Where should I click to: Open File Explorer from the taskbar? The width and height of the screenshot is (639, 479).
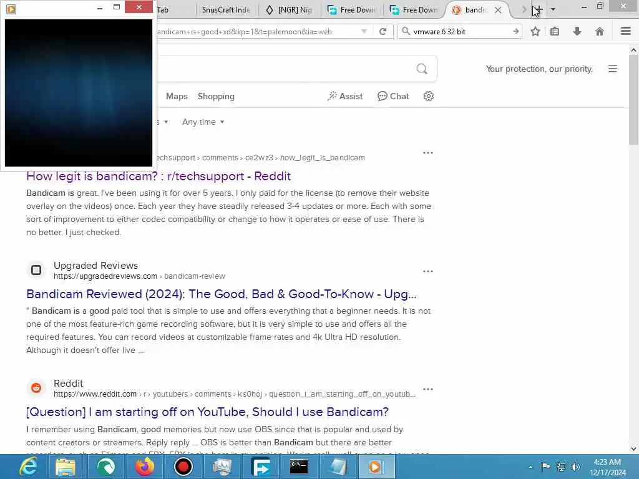[66, 467]
